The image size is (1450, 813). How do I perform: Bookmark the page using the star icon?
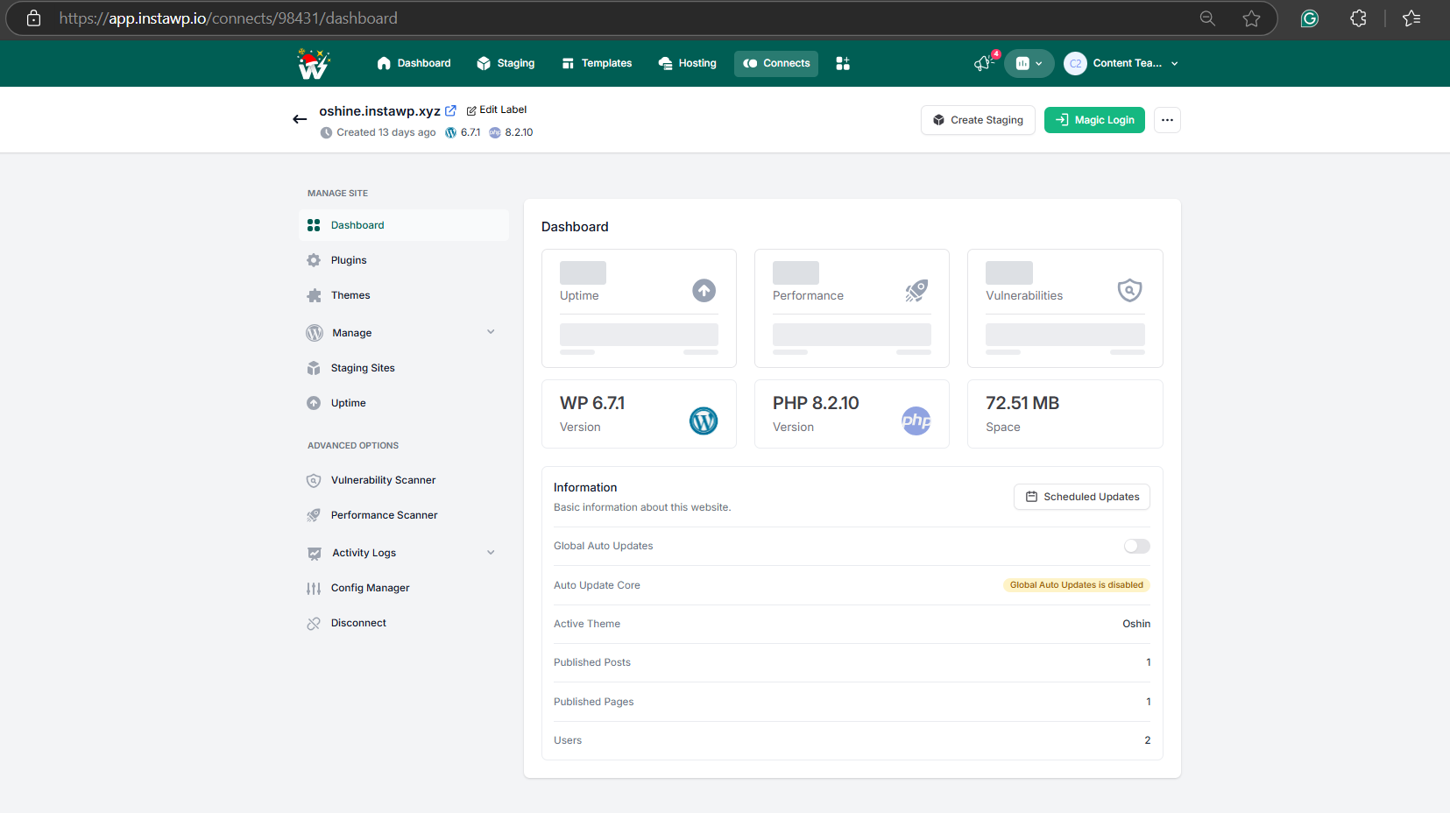click(x=1251, y=18)
